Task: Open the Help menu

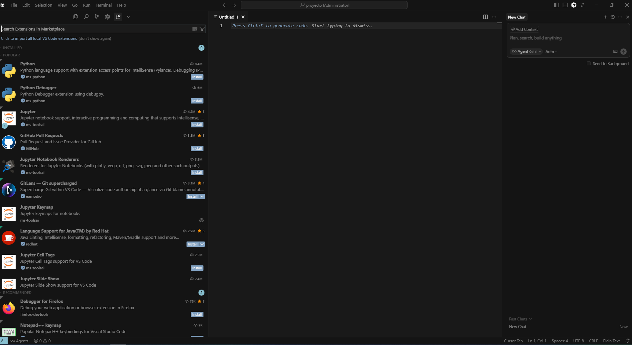Action: tap(122, 5)
